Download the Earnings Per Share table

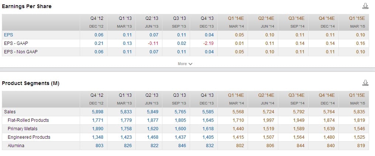coord(365,6)
